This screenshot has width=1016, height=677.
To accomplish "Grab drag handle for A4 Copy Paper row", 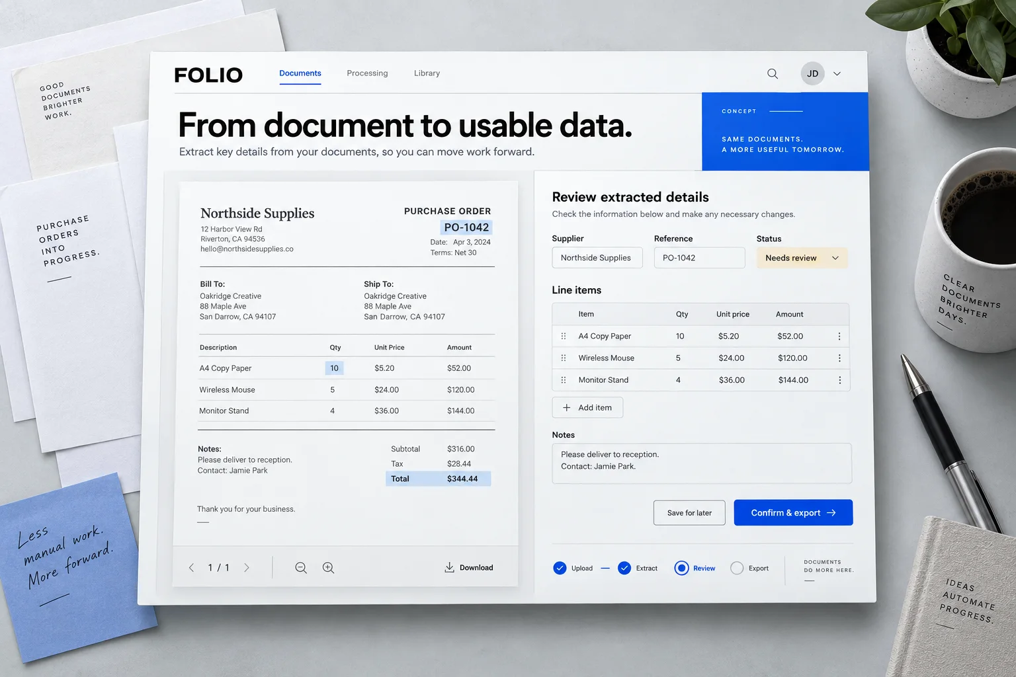I will pos(564,337).
